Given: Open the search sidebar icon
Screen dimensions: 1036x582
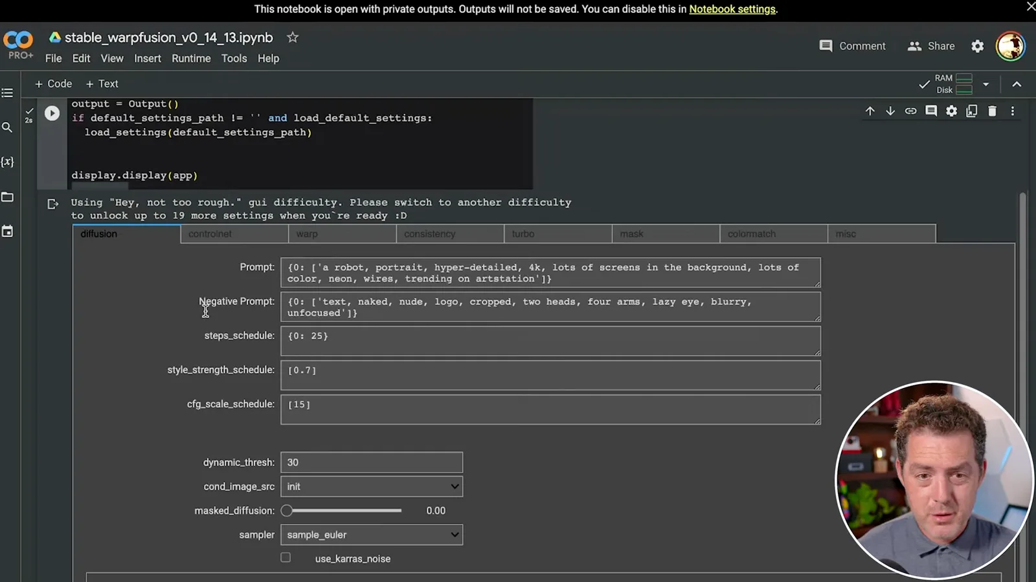Looking at the screenshot, I should tap(7, 127).
